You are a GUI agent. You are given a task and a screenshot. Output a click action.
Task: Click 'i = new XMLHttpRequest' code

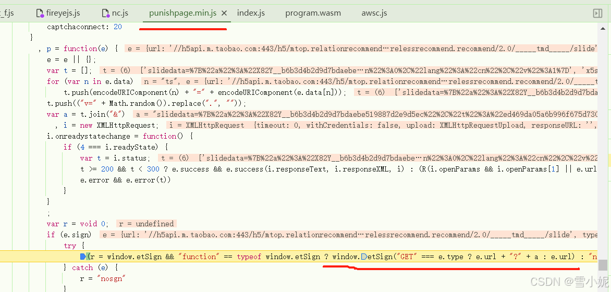coord(111,125)
